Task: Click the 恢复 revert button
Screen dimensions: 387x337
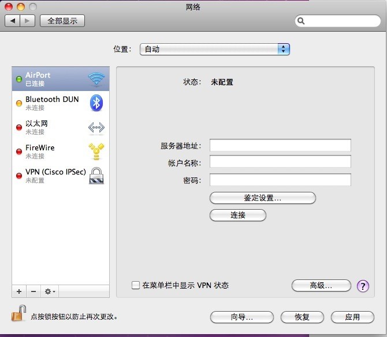Action: [x=302, y=317]
